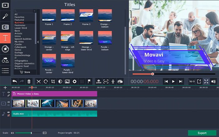Open Clip properties gear

click(74, 81)
